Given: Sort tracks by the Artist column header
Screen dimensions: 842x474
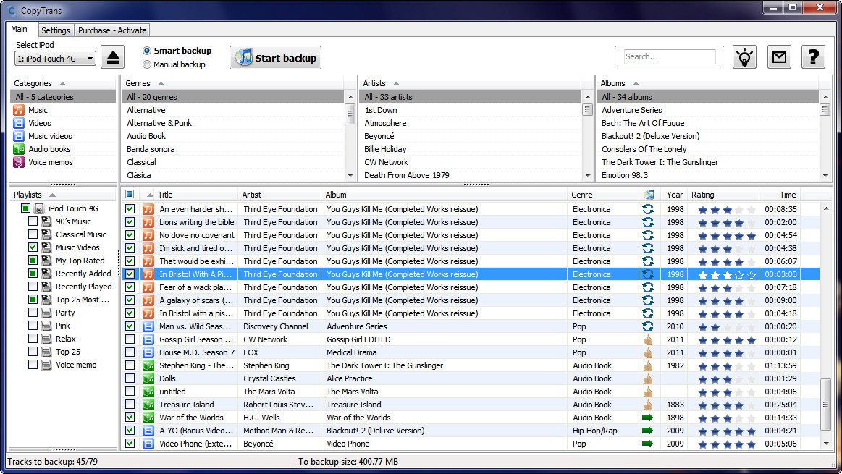Looking at the screenshot, I should [279, 195].
